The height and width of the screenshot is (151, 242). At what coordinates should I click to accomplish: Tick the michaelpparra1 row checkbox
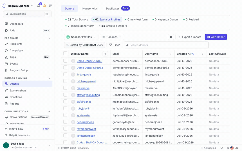(x=65, y=81)
